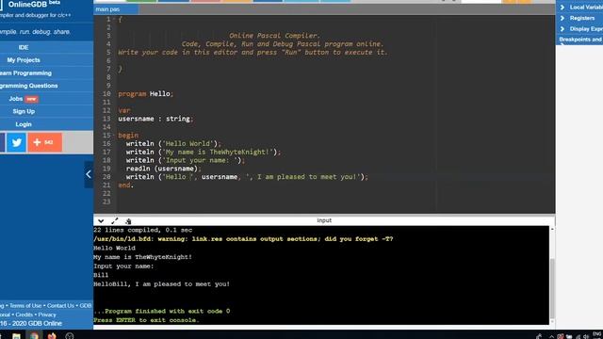The width and height of the screenshot is (603, 339).
Task: Click the Sign Up link
Action: coord(24,111)
